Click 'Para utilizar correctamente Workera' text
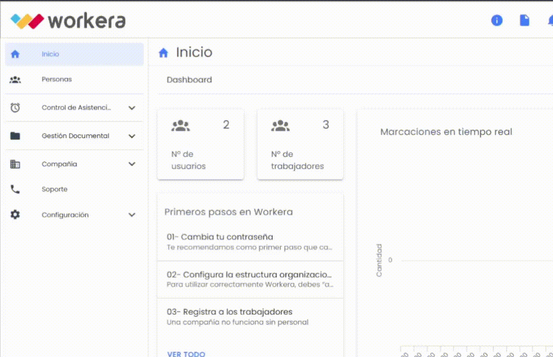553x357 pixels. (x=250, y=285)
